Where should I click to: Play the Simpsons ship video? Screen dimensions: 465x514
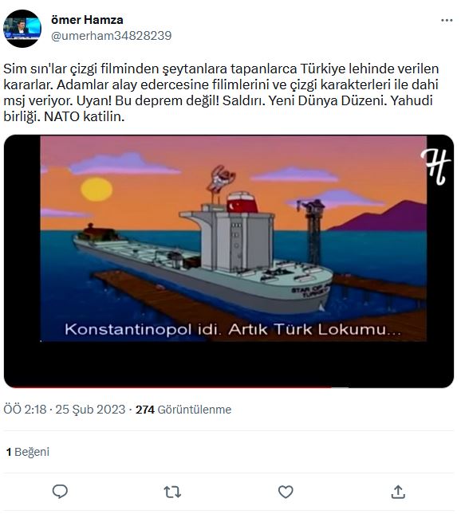[229, 261]
